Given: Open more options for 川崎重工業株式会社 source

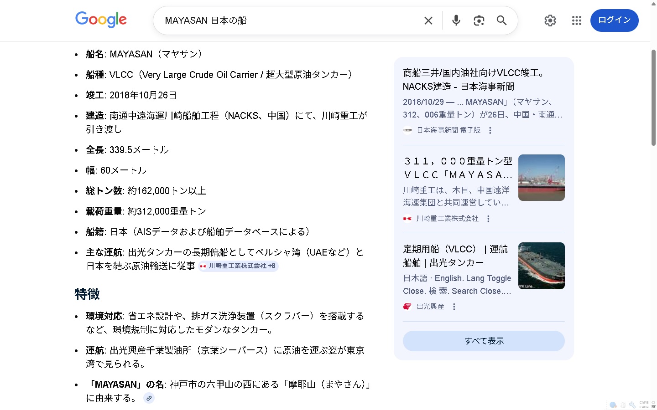Looking at the screenshot, I should tap(488, 219).
